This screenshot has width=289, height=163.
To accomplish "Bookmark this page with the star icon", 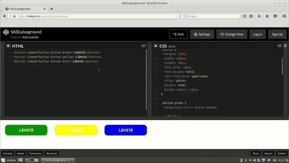I will coord(244,16).
